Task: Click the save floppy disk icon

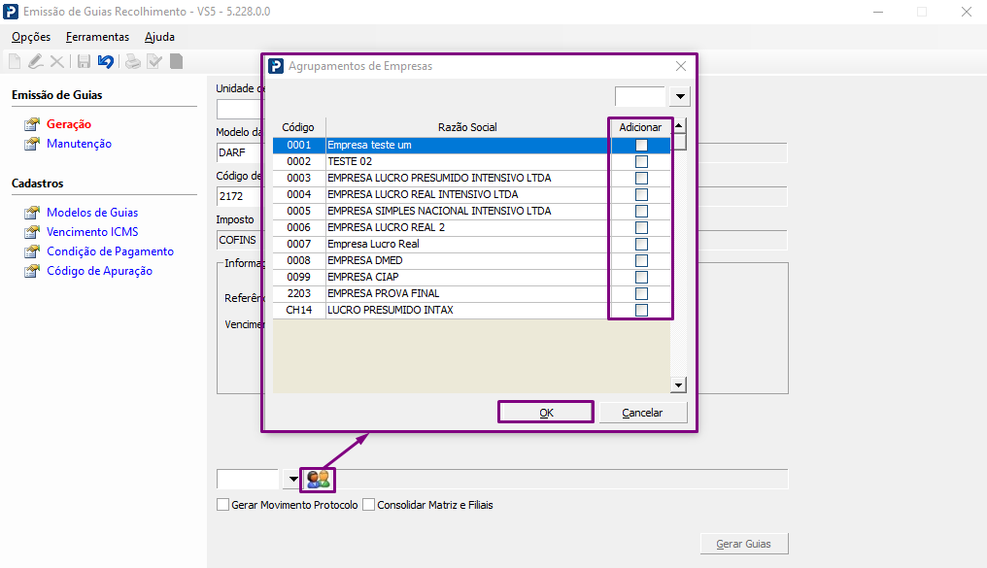Action: click(84, 61)
